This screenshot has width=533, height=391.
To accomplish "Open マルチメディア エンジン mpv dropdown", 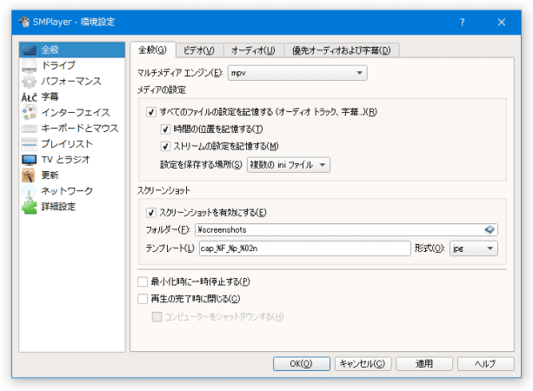I will click(297, 73).
